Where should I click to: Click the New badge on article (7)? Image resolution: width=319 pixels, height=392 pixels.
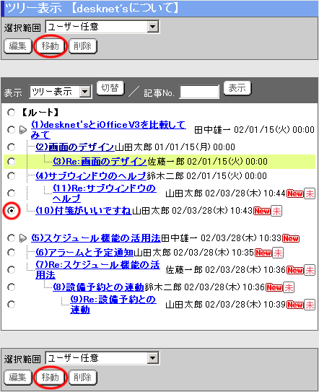coord(295,270)
